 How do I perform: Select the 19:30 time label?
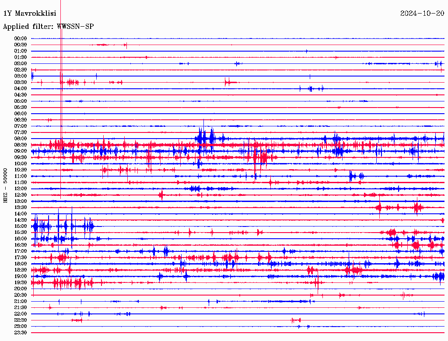pyautogui.click(x=21, y=283)
